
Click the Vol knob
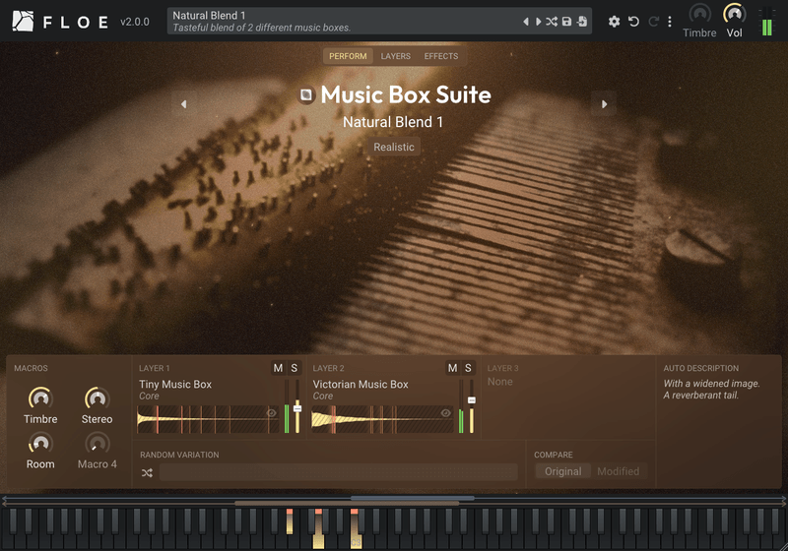(734, 14)
